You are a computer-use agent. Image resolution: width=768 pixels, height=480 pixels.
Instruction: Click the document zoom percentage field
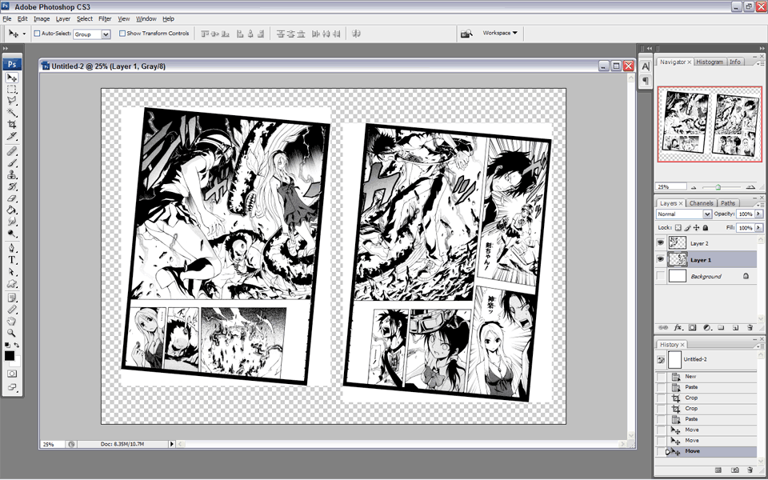53,444
